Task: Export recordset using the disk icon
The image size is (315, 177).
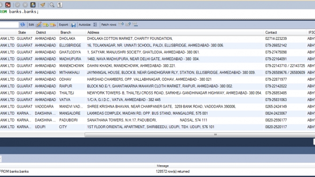Action: click(x=73, y=24)
